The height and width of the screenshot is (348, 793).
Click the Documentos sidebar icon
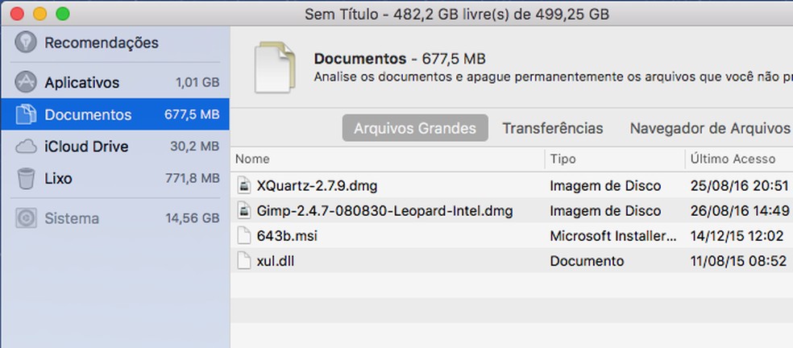pyautogui.click(x=26, y=114)
